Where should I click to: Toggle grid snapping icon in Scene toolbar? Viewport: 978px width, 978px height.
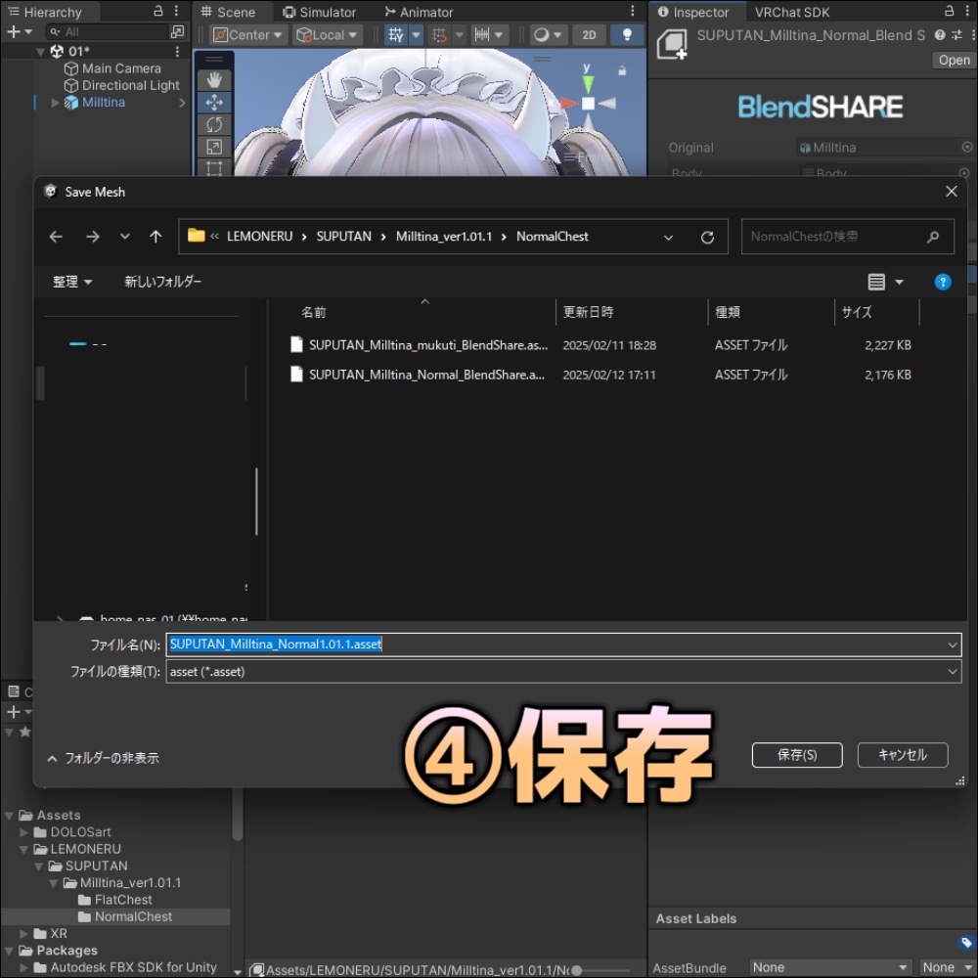[x=439, y=35]
